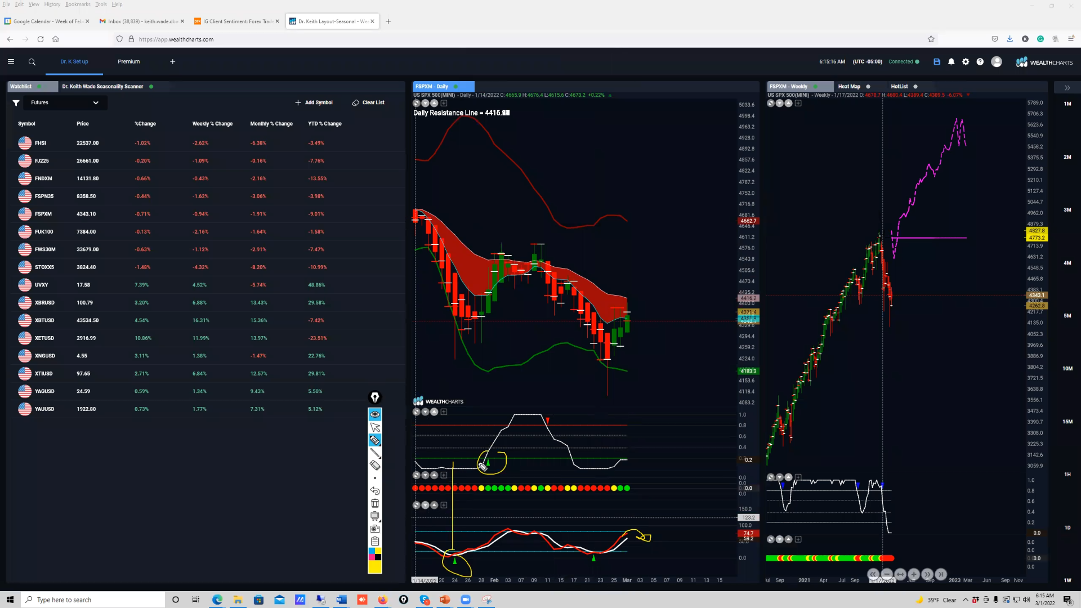Open notifications bell in WealthCharts header
The width and height of the screenshot is (1081, 608).
click(952, 62)
